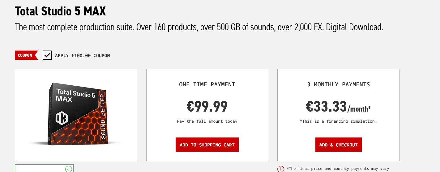Image resolution: width=440 pixels, height=172 pixels.
Task: Add product to shopping cart
Action: click(207, 145)
